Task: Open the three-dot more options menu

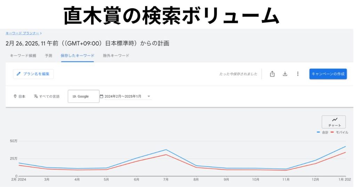Action: pos(298,74)
